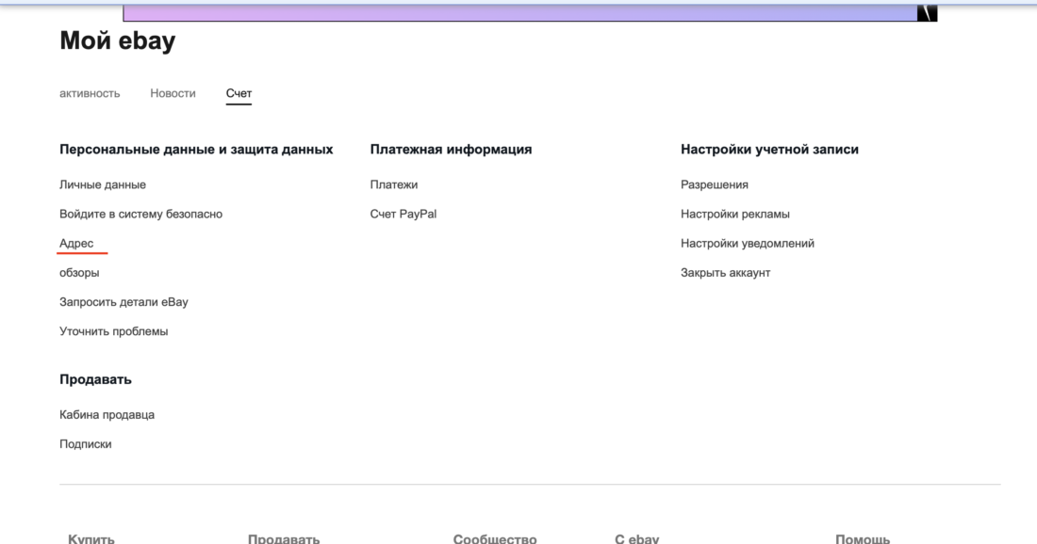Click Войдите в систему безопасно

click(141, 213)
